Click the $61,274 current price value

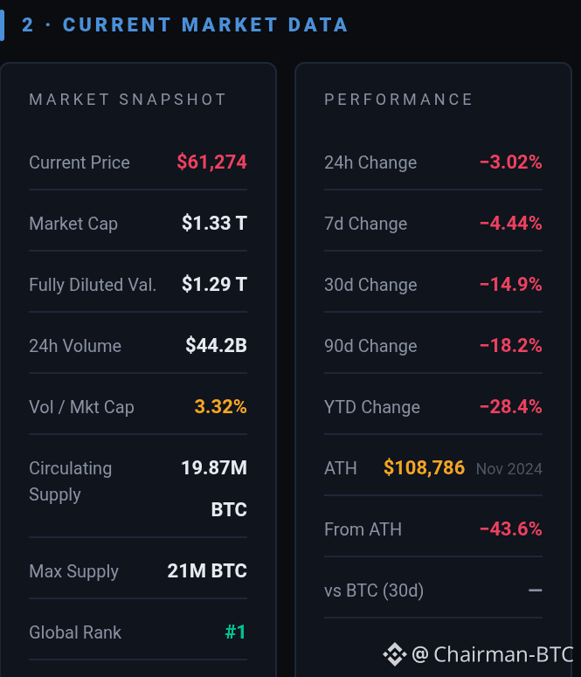[x=211, y=162]
